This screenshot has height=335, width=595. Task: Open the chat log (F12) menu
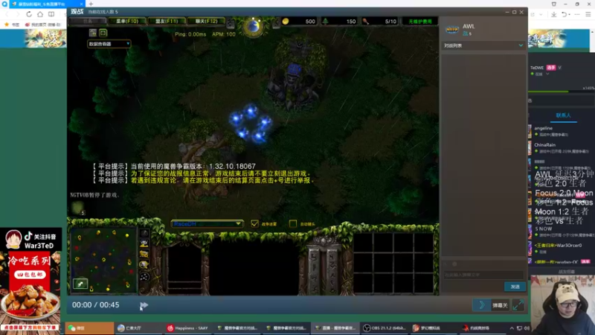tap(207, 22)
